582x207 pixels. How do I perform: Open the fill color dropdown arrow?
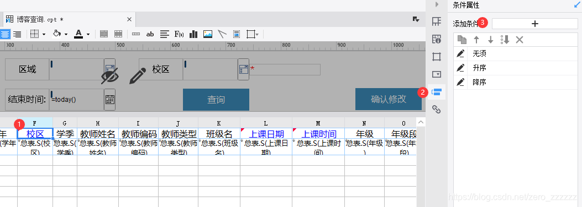(66, 34)
